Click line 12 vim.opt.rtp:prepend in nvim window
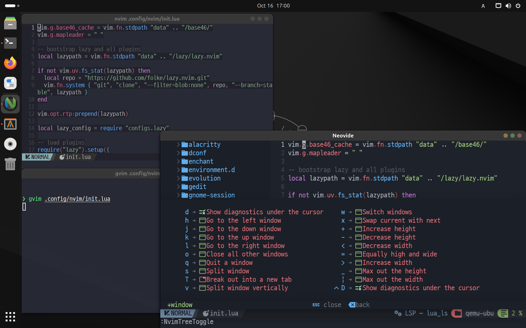Image resolution: width=526 pixels, height=328 pixels. coord(83,114)
